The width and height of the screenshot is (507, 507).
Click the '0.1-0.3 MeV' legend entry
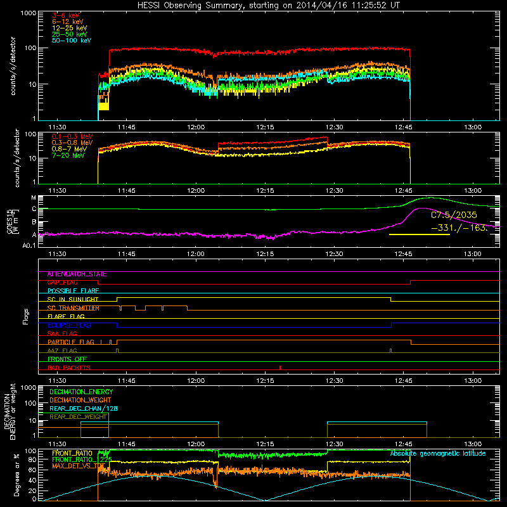(x=72, y=136)
